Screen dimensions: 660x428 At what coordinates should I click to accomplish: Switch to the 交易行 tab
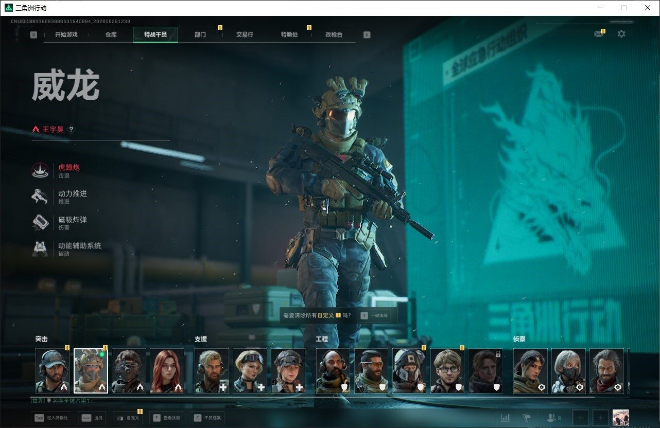pyautogui.click(x=245, y=34)
